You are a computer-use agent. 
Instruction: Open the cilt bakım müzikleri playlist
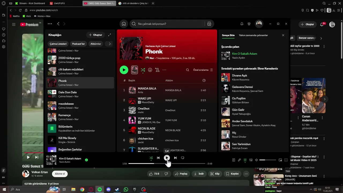tap(80, 71)
